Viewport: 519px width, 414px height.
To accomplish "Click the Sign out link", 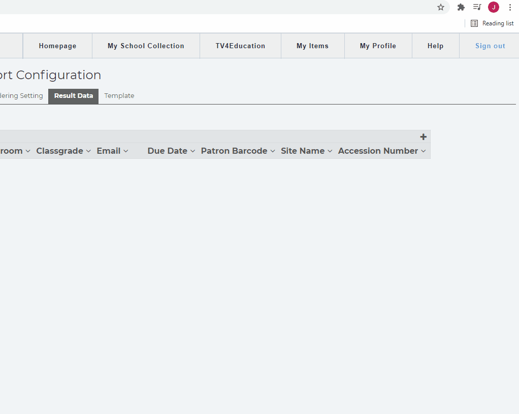I will pyautogui.click(x=490, y=46).
